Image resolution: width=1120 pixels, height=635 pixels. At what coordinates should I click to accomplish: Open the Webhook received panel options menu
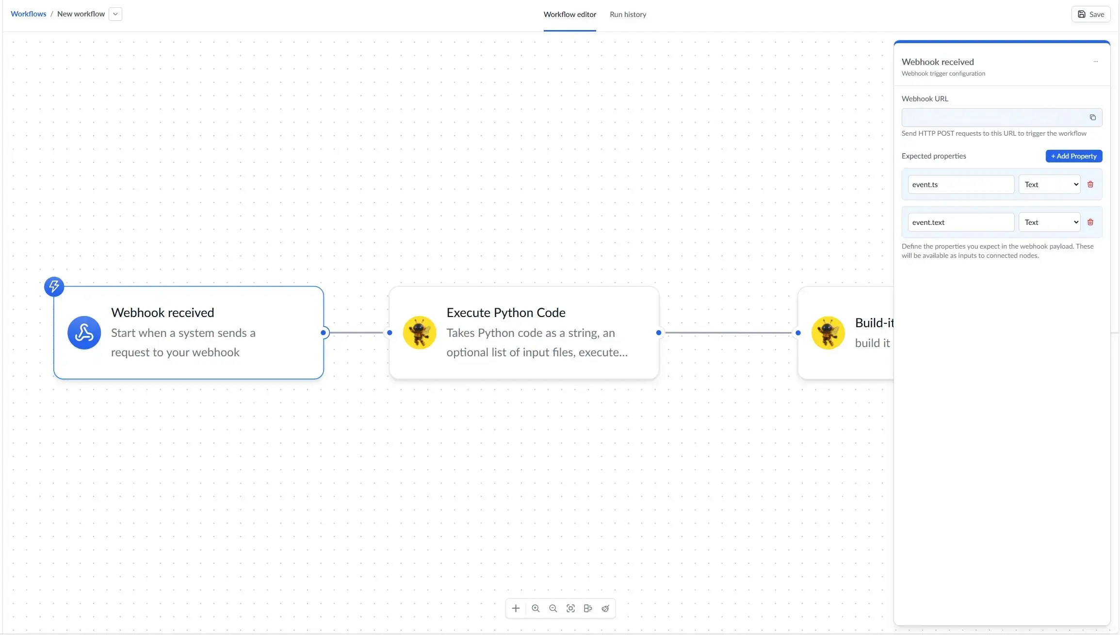[x=1096, y=62]
